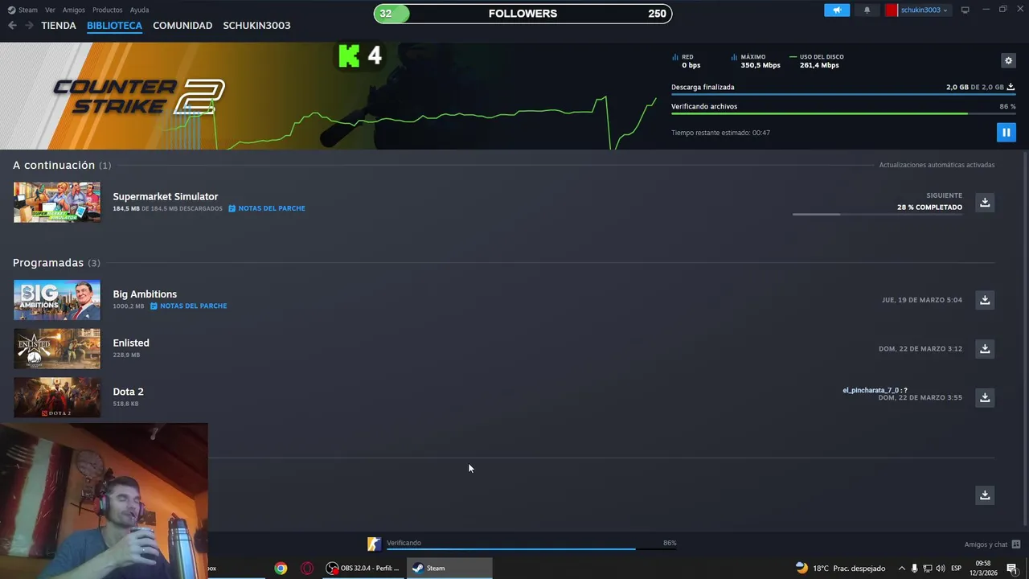This screenshot has height=579, width=1029.
Task: Click ESP language indicator
Action: point(957,569)
